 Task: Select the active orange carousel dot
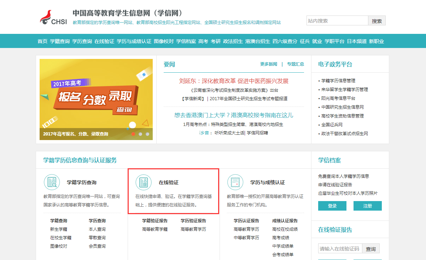click(x=133, y=134)
